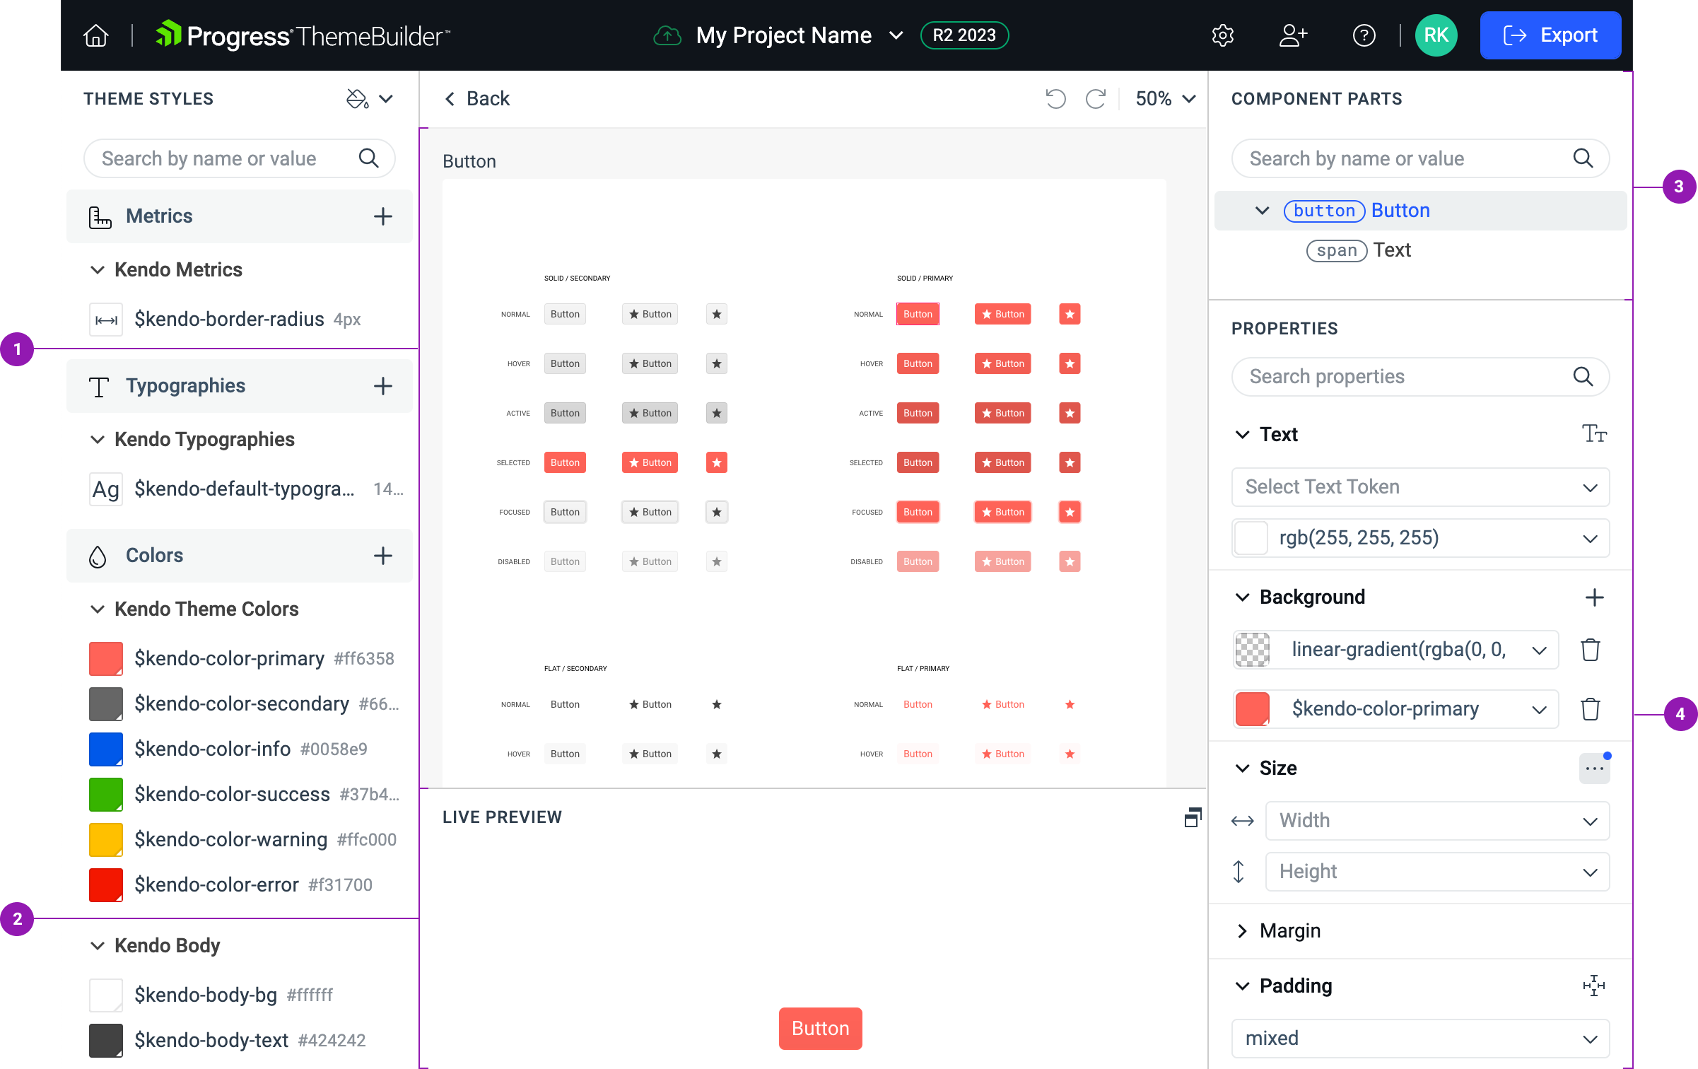Click the Back link

477,99
